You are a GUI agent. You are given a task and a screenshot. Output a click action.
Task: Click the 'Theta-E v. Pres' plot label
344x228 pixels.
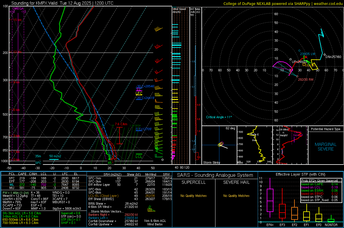click(x=255, y=137)
